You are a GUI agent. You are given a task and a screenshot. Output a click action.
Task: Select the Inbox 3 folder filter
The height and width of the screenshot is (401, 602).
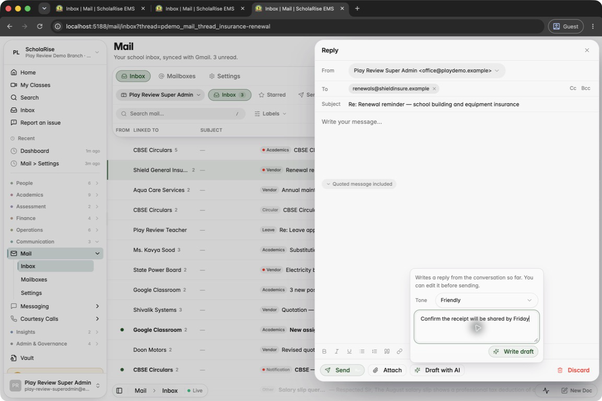229,95
